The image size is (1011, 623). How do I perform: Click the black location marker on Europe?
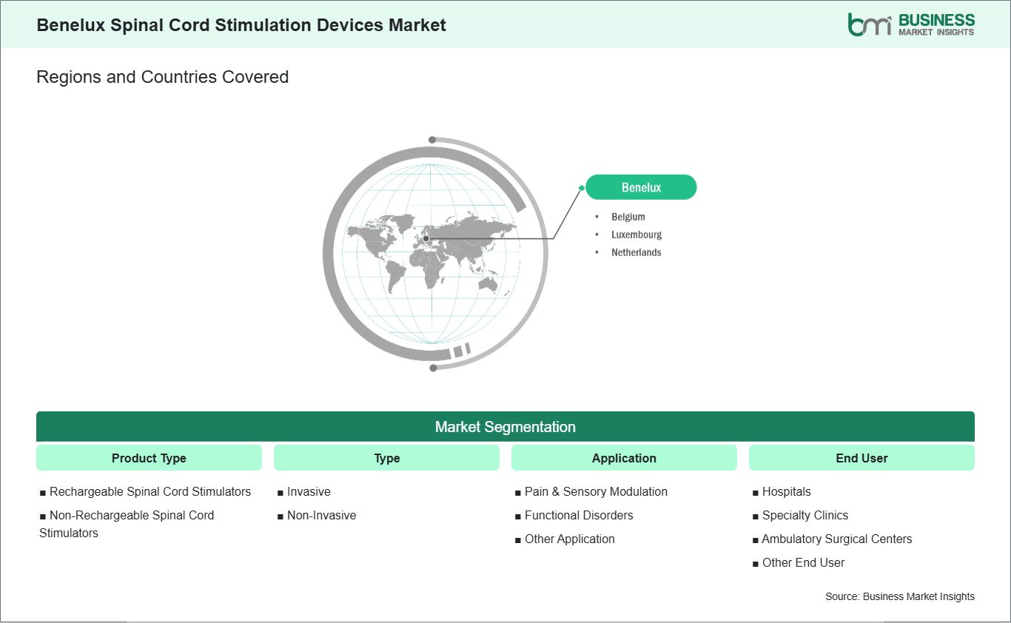click(426, 238)
